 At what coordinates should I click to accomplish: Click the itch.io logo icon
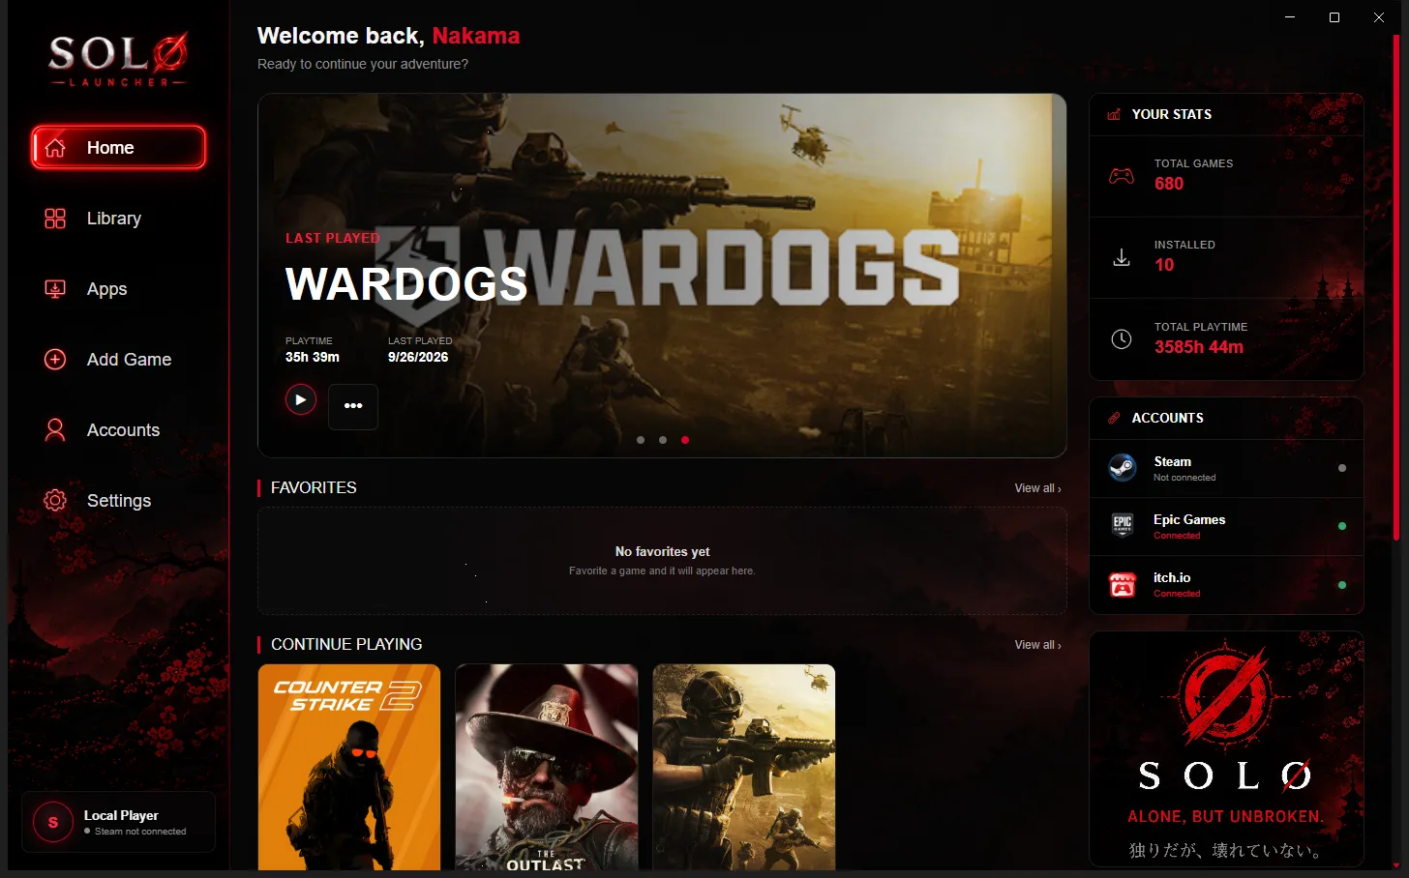pyautogui.click(x=1123, y=584)
